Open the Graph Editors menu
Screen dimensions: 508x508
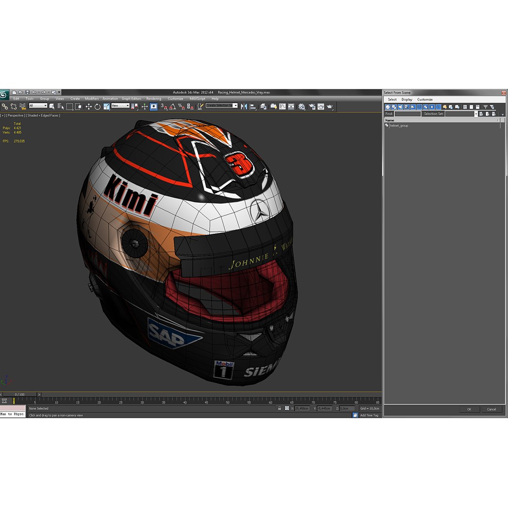[x=132, y=99]
